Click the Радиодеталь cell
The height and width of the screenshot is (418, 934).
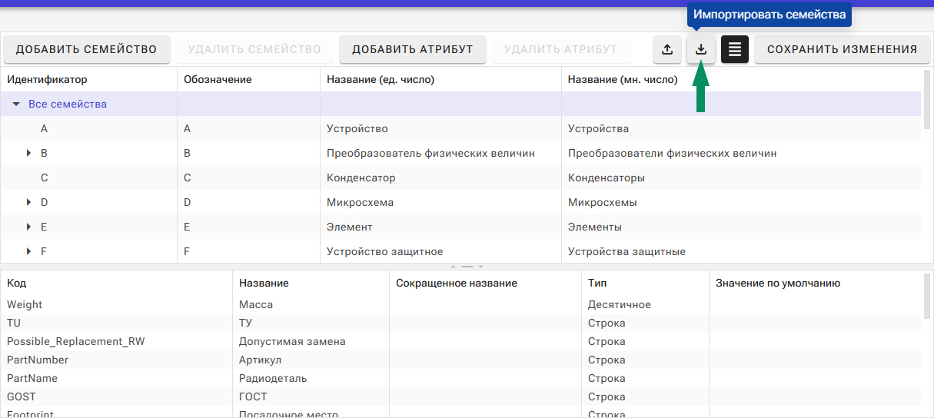(x=311, y=378)
